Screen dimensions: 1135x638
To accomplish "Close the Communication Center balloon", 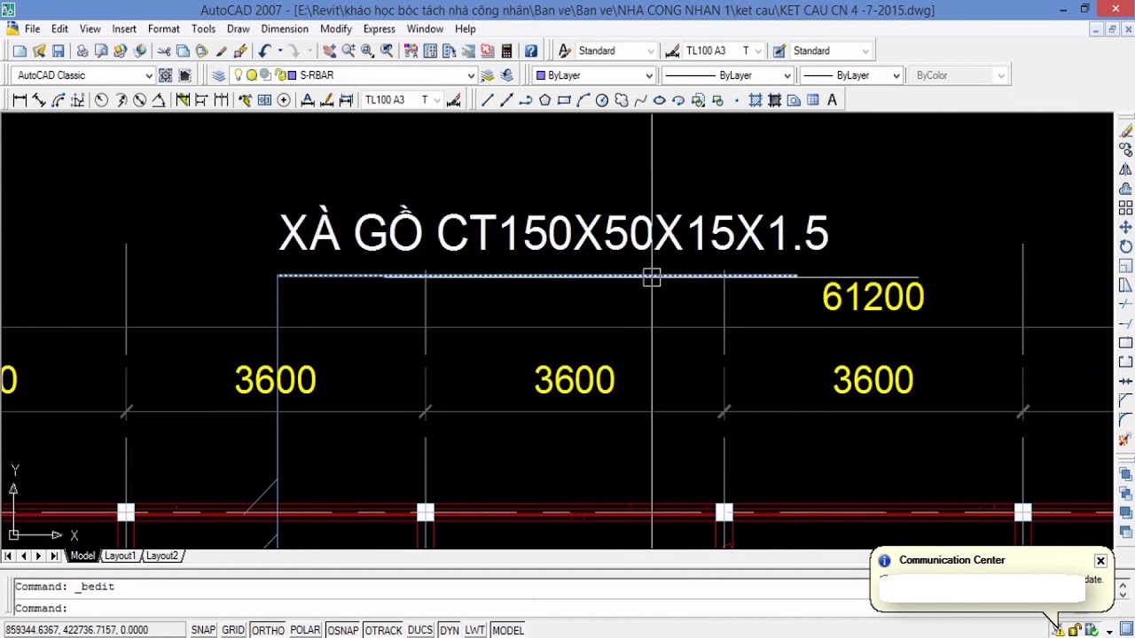I will [x=1100, y=561].
